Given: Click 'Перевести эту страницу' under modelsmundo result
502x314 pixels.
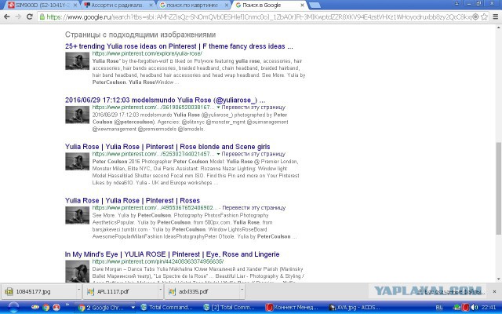Looking at the screenshot, I should [253, 108].
